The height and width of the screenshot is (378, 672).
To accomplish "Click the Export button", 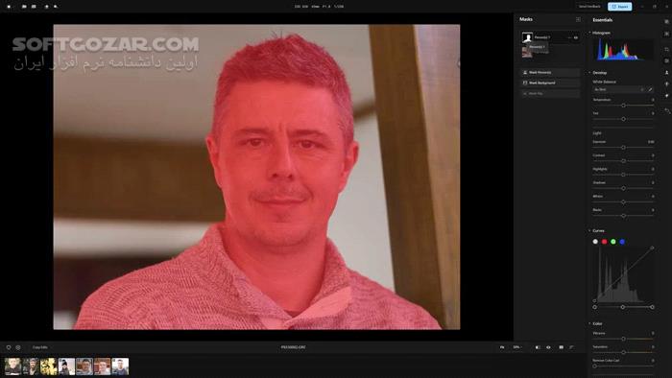I will [620, 7].
